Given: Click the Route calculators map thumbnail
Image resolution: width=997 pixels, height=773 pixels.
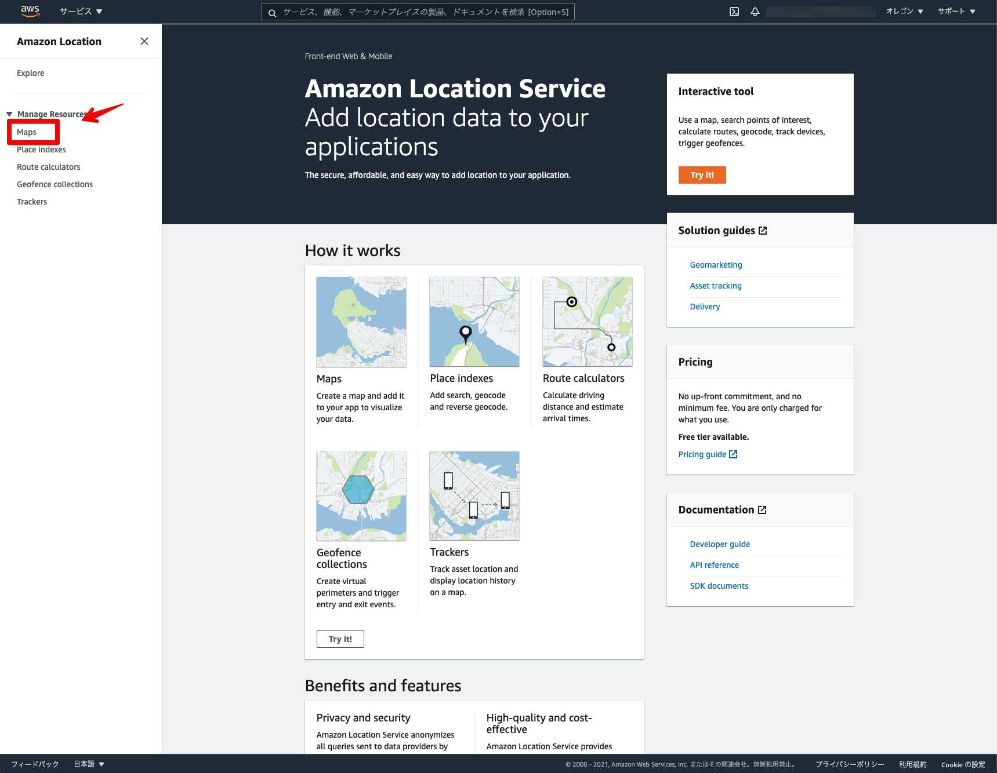Looking at the screenshot, I should click(x=588, y=322).
